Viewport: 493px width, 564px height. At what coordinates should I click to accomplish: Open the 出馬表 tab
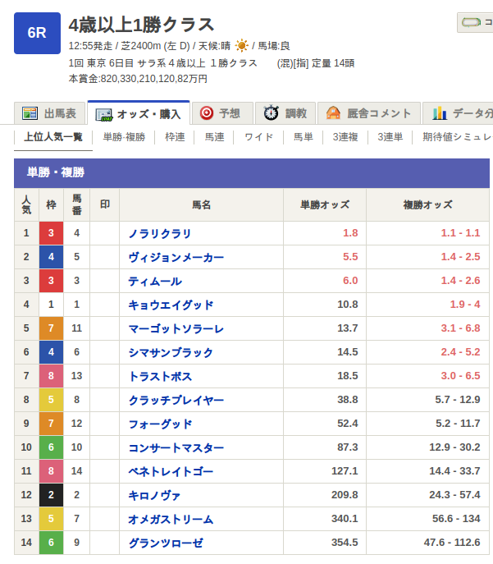(50, 113)
